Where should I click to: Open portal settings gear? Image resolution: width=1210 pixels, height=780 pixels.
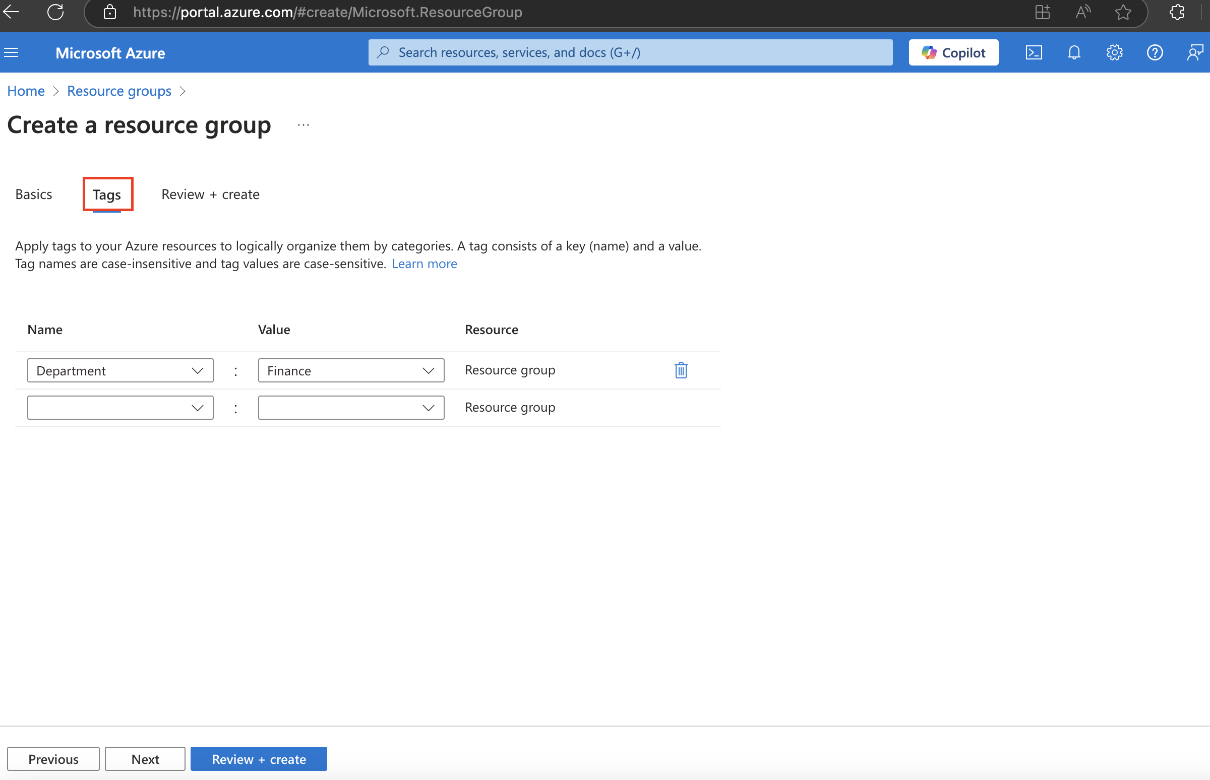click(x=1114, y=53)
